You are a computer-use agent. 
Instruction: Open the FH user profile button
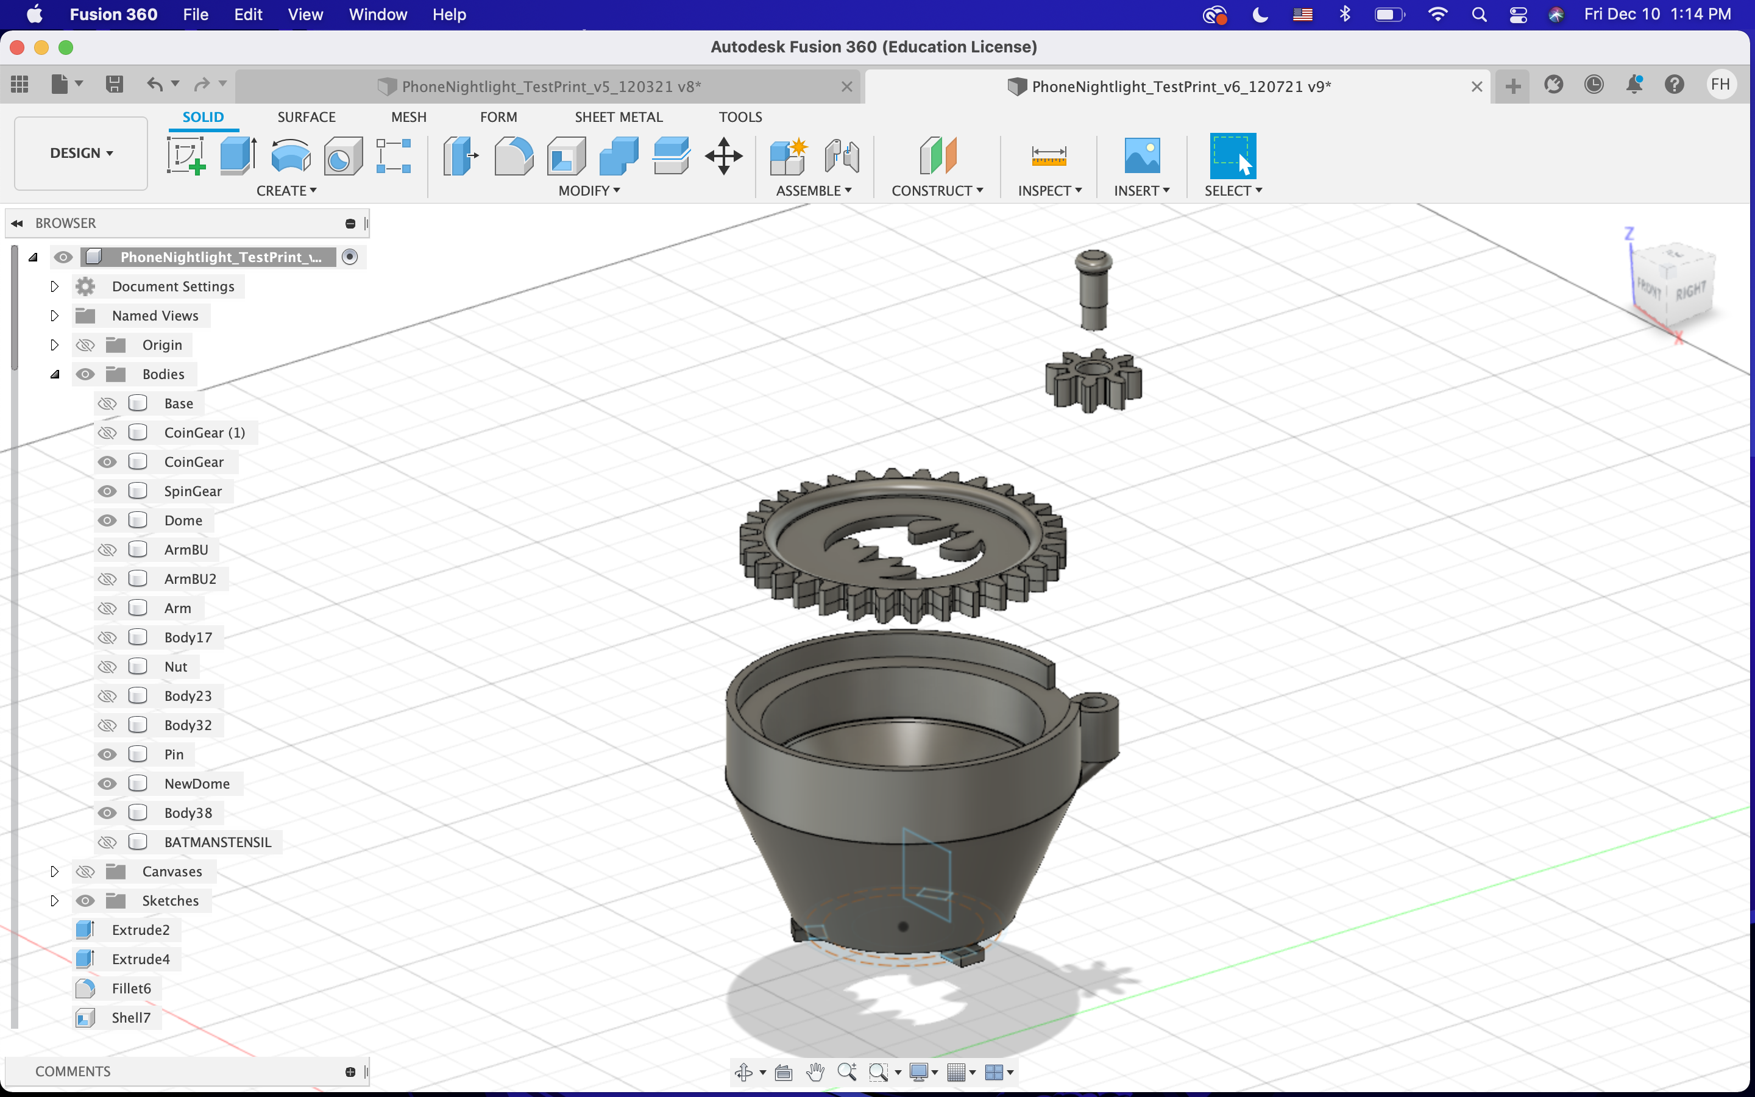coord(1720,85)
